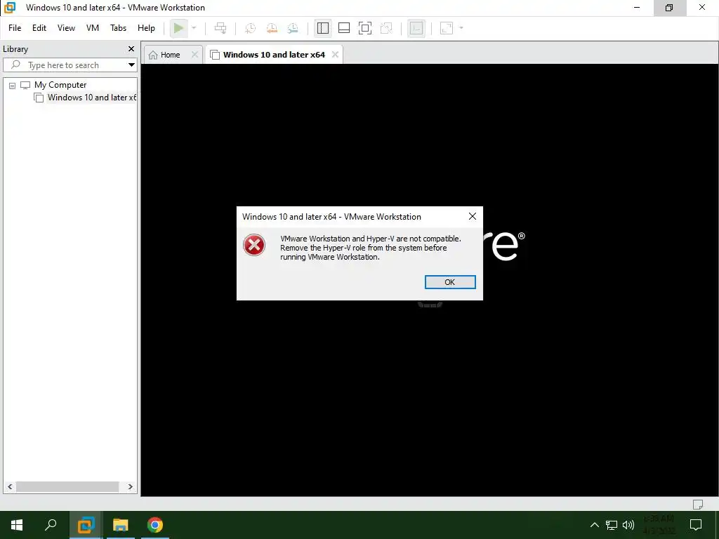719x539 pixels.
Task: Collapse the My Computer tree node
Action: 13,85
